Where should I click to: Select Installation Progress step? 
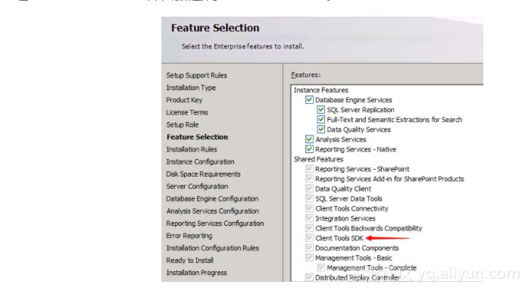196,273
